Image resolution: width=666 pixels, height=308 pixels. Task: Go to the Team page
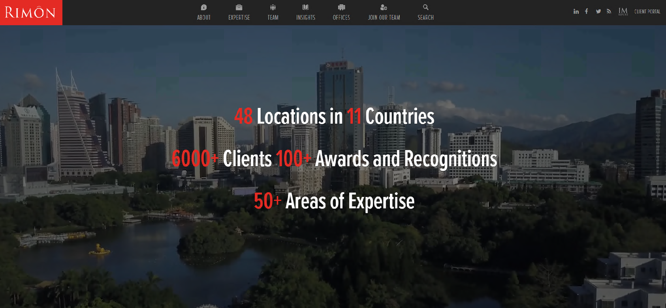point(273,13)
